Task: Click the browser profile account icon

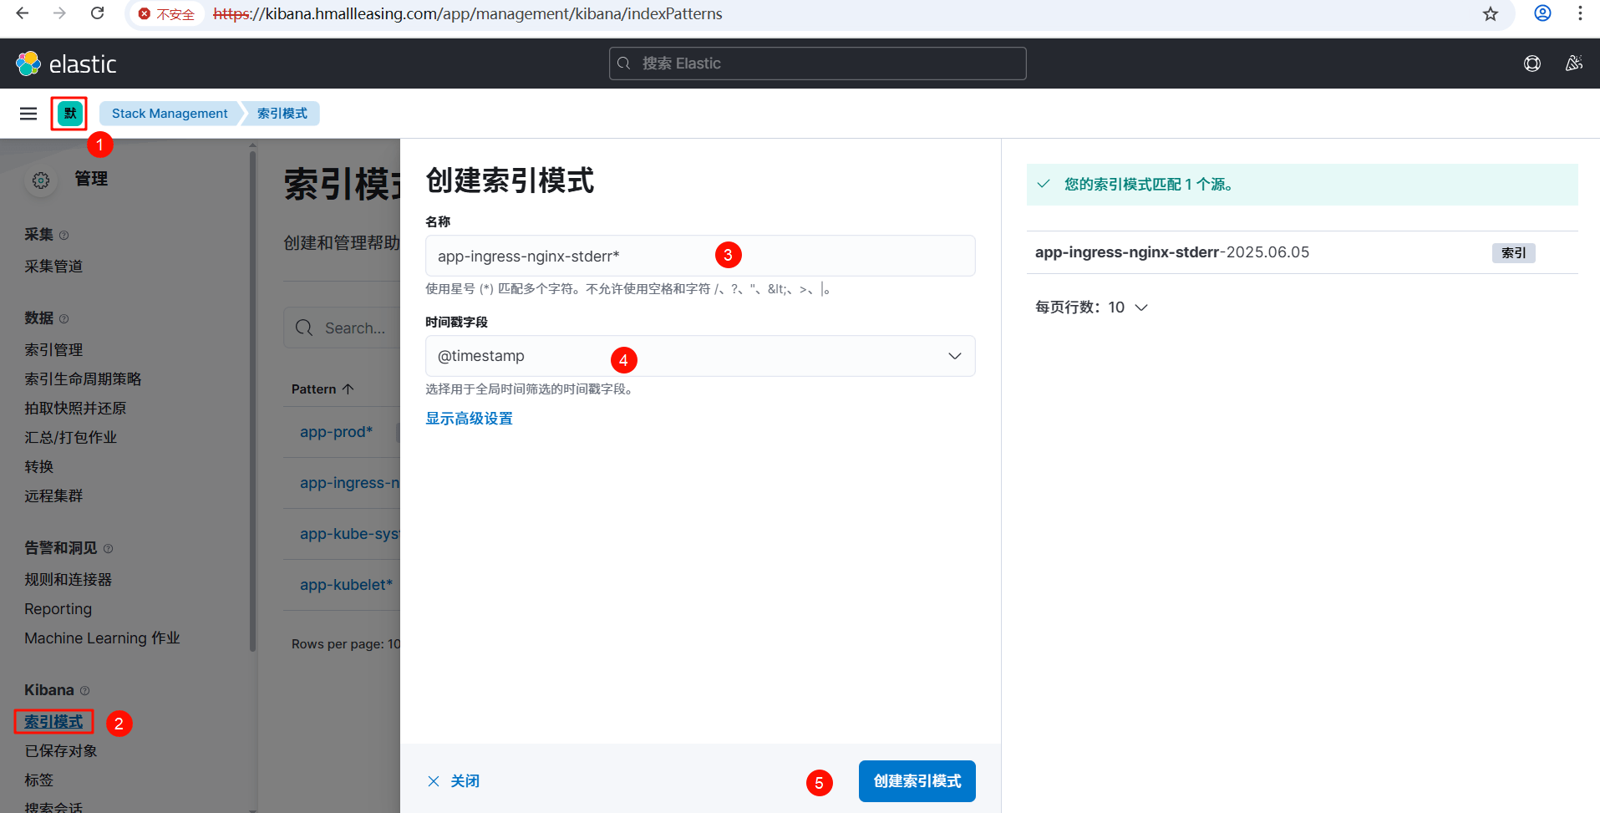Action: [x=1542, y=13]
